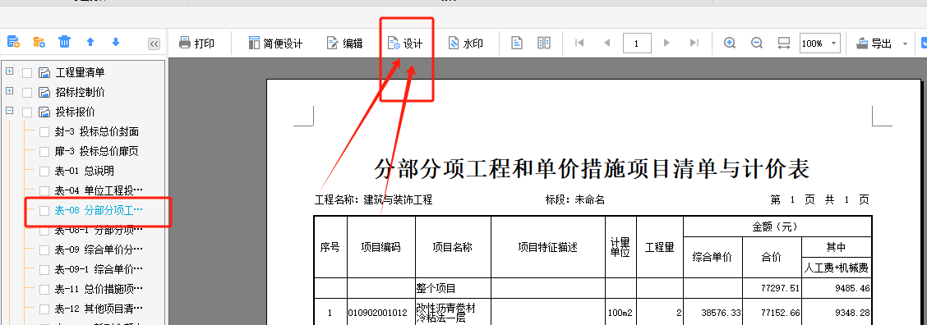Open the 导出 dropdown arrow
The image size is (927, 325).
[905, 43]
